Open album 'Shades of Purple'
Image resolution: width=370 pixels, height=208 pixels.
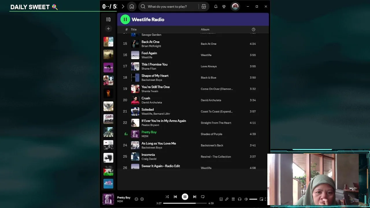(x=211, y=134)
